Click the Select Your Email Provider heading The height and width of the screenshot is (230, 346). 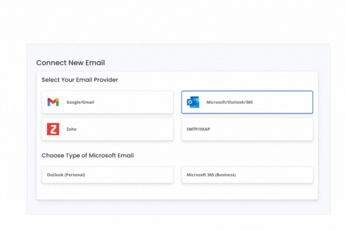pyautogui.click(x=80, y=80)
